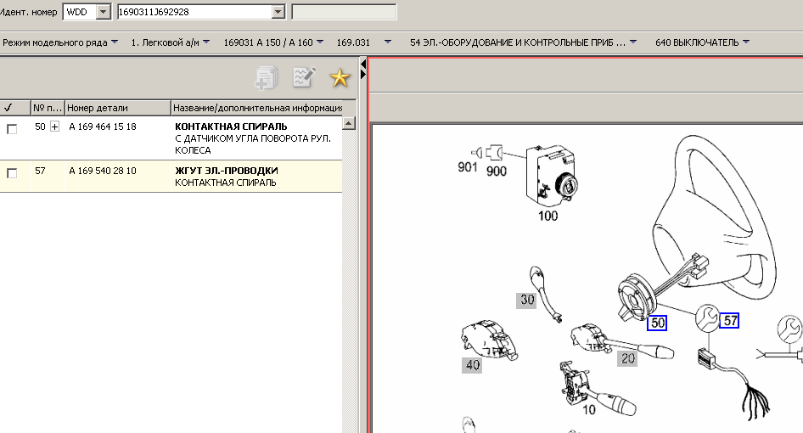Screen dimensions: 803x433
Task: Click the panel splitter collapse arrows
Action: [x=363, y=70]
